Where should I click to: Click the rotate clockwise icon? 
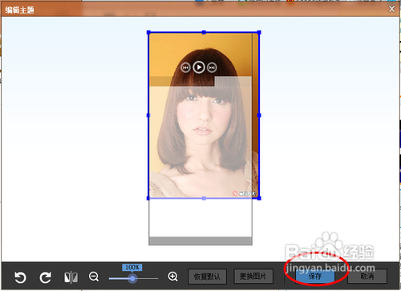[x=46, y=277]
